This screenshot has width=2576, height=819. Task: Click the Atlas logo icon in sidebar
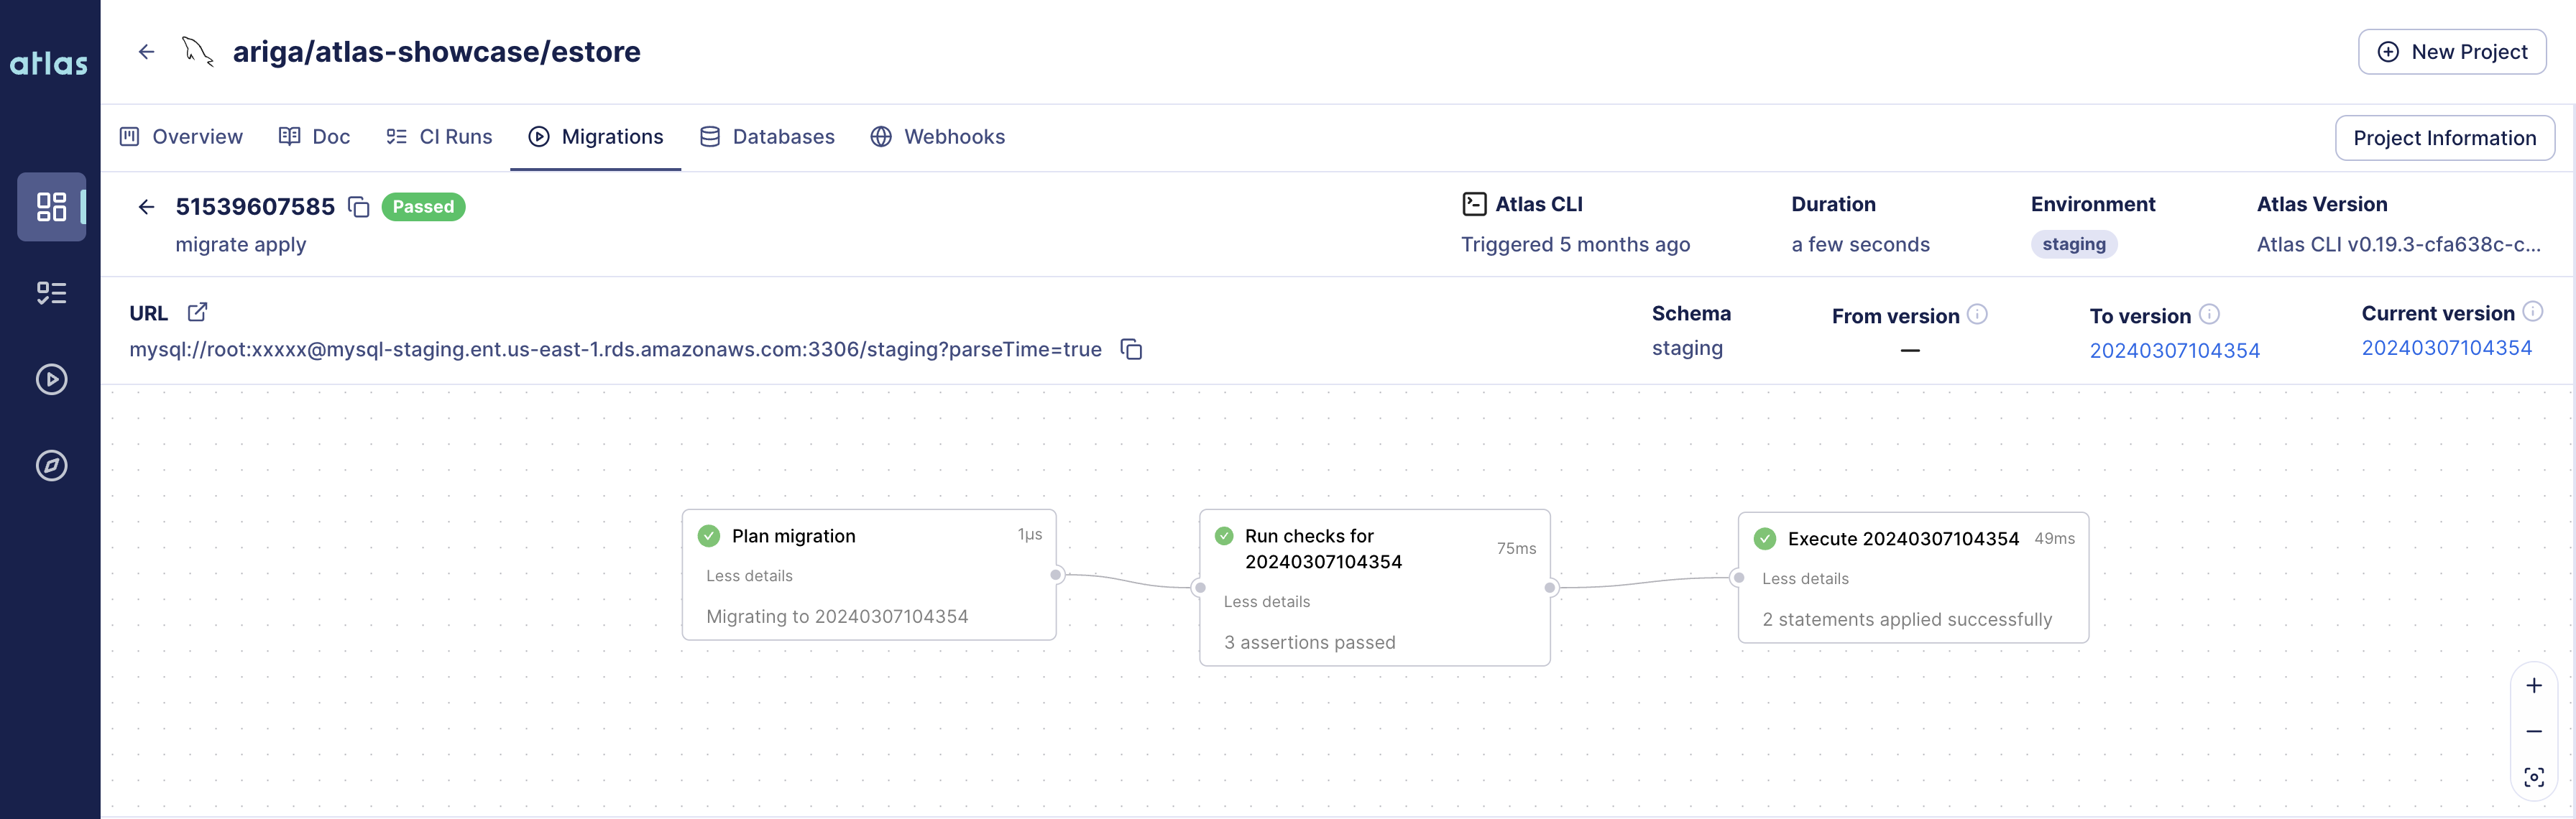[x=50, y=50]
